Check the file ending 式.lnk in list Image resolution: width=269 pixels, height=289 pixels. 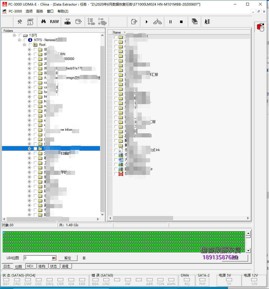(116, 150)
